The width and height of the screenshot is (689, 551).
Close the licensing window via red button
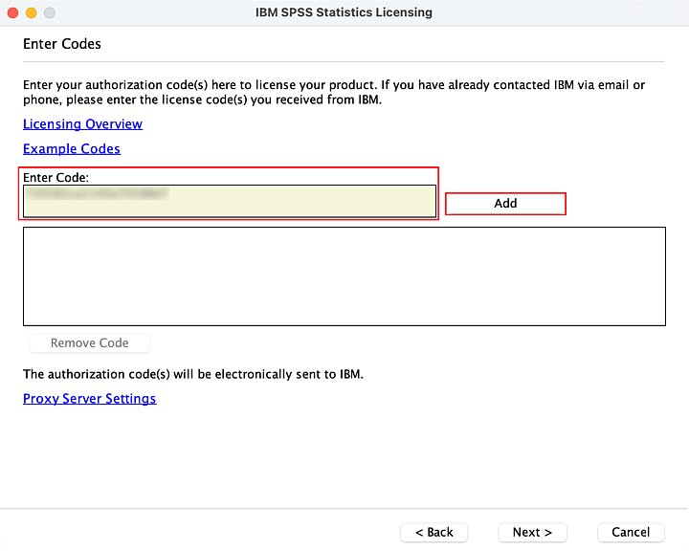click(x=12, y=12)
